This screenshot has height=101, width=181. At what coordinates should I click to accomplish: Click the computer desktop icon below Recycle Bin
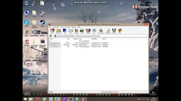(x=26, y=14)
